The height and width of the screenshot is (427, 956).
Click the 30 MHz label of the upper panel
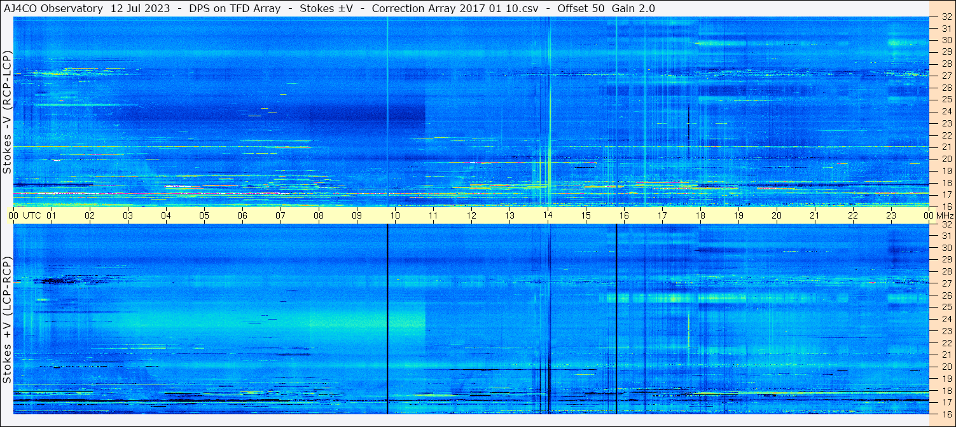point(946,40)
